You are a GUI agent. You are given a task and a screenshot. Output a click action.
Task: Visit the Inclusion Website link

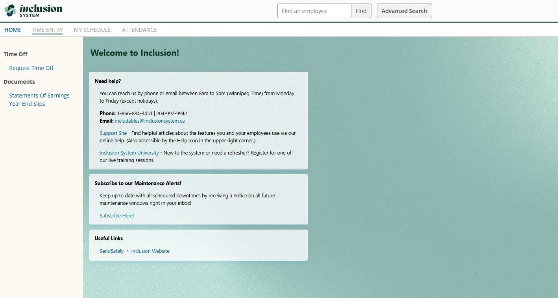[150, 251]
